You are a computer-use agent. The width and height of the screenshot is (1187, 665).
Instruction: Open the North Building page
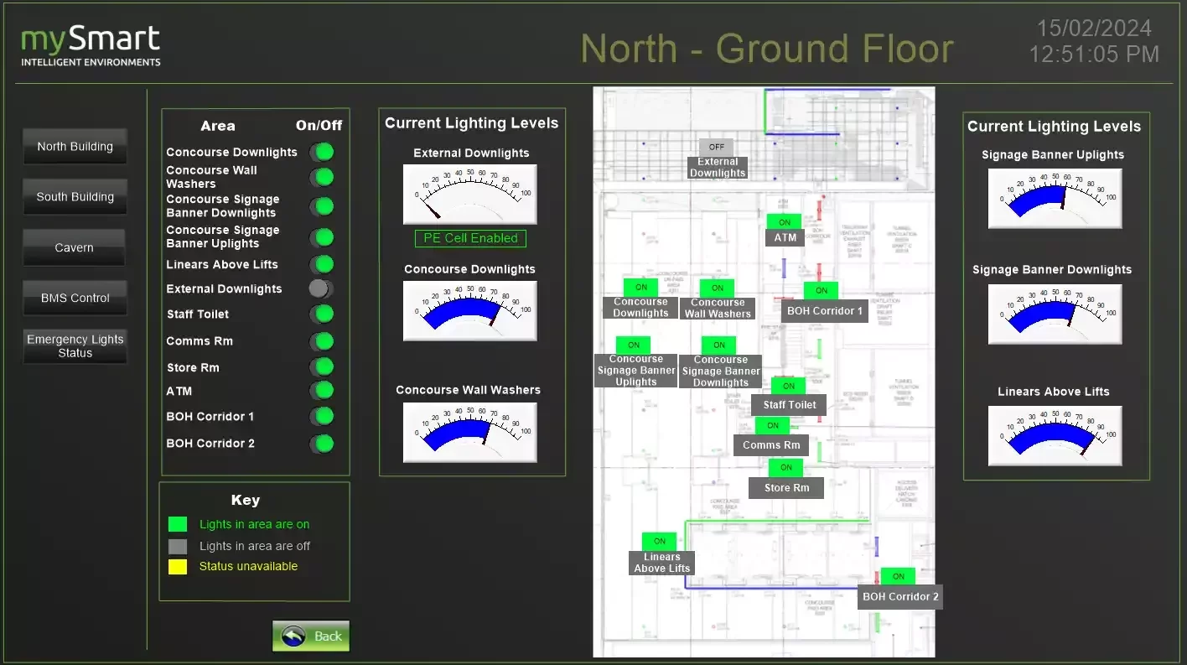75,147
